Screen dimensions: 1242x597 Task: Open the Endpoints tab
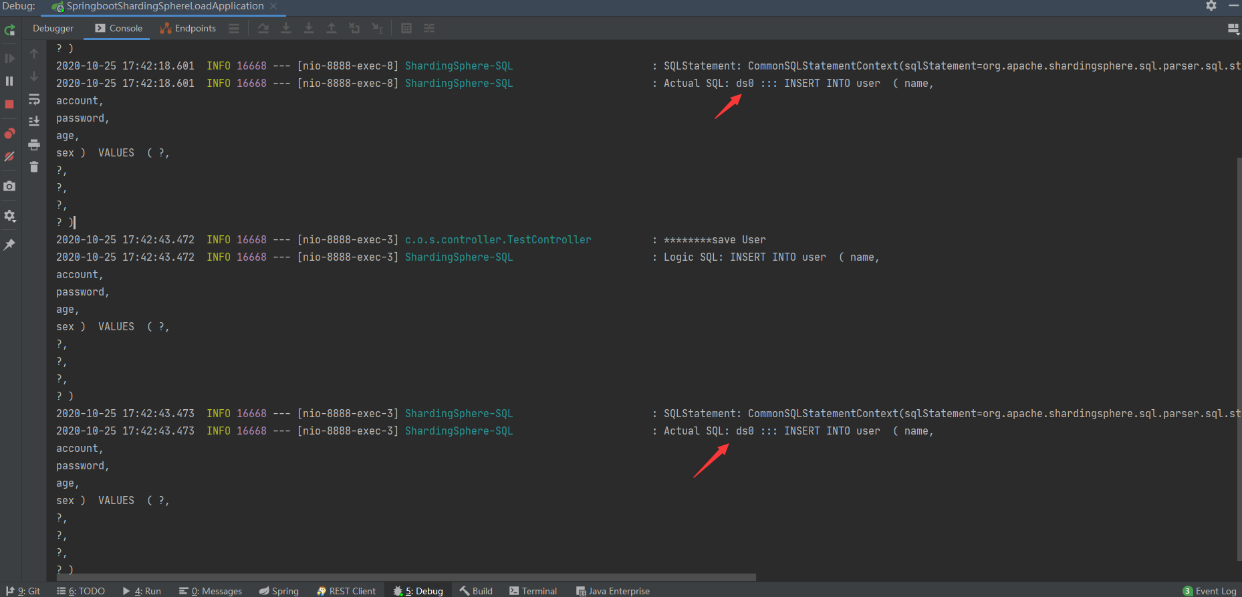coord(188,28)
